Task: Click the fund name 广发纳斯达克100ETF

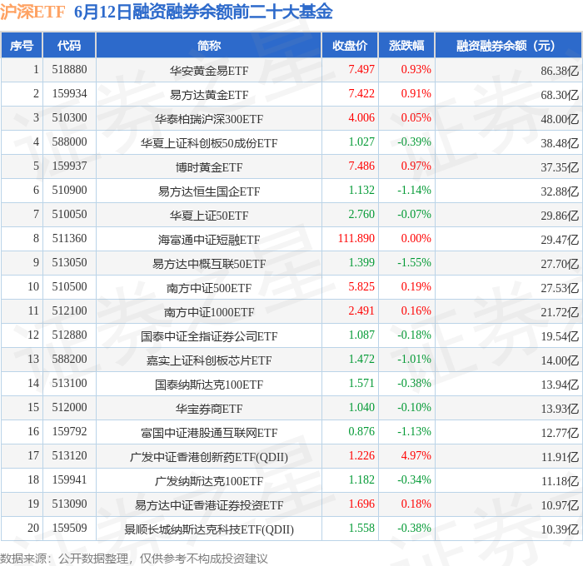Action: [209, 481]
